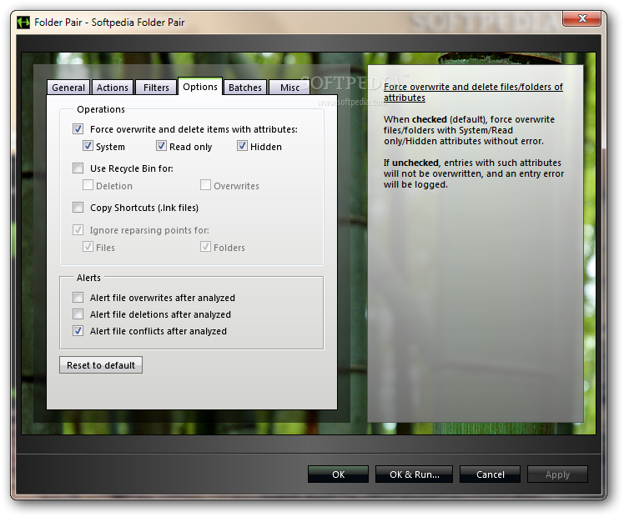
Task: Click the Ignore reparsing points for checkbox
Action: click(x=78, y=229)
